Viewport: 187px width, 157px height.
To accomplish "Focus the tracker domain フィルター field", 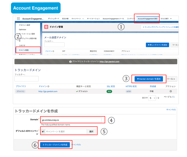I will pos(27,79).
